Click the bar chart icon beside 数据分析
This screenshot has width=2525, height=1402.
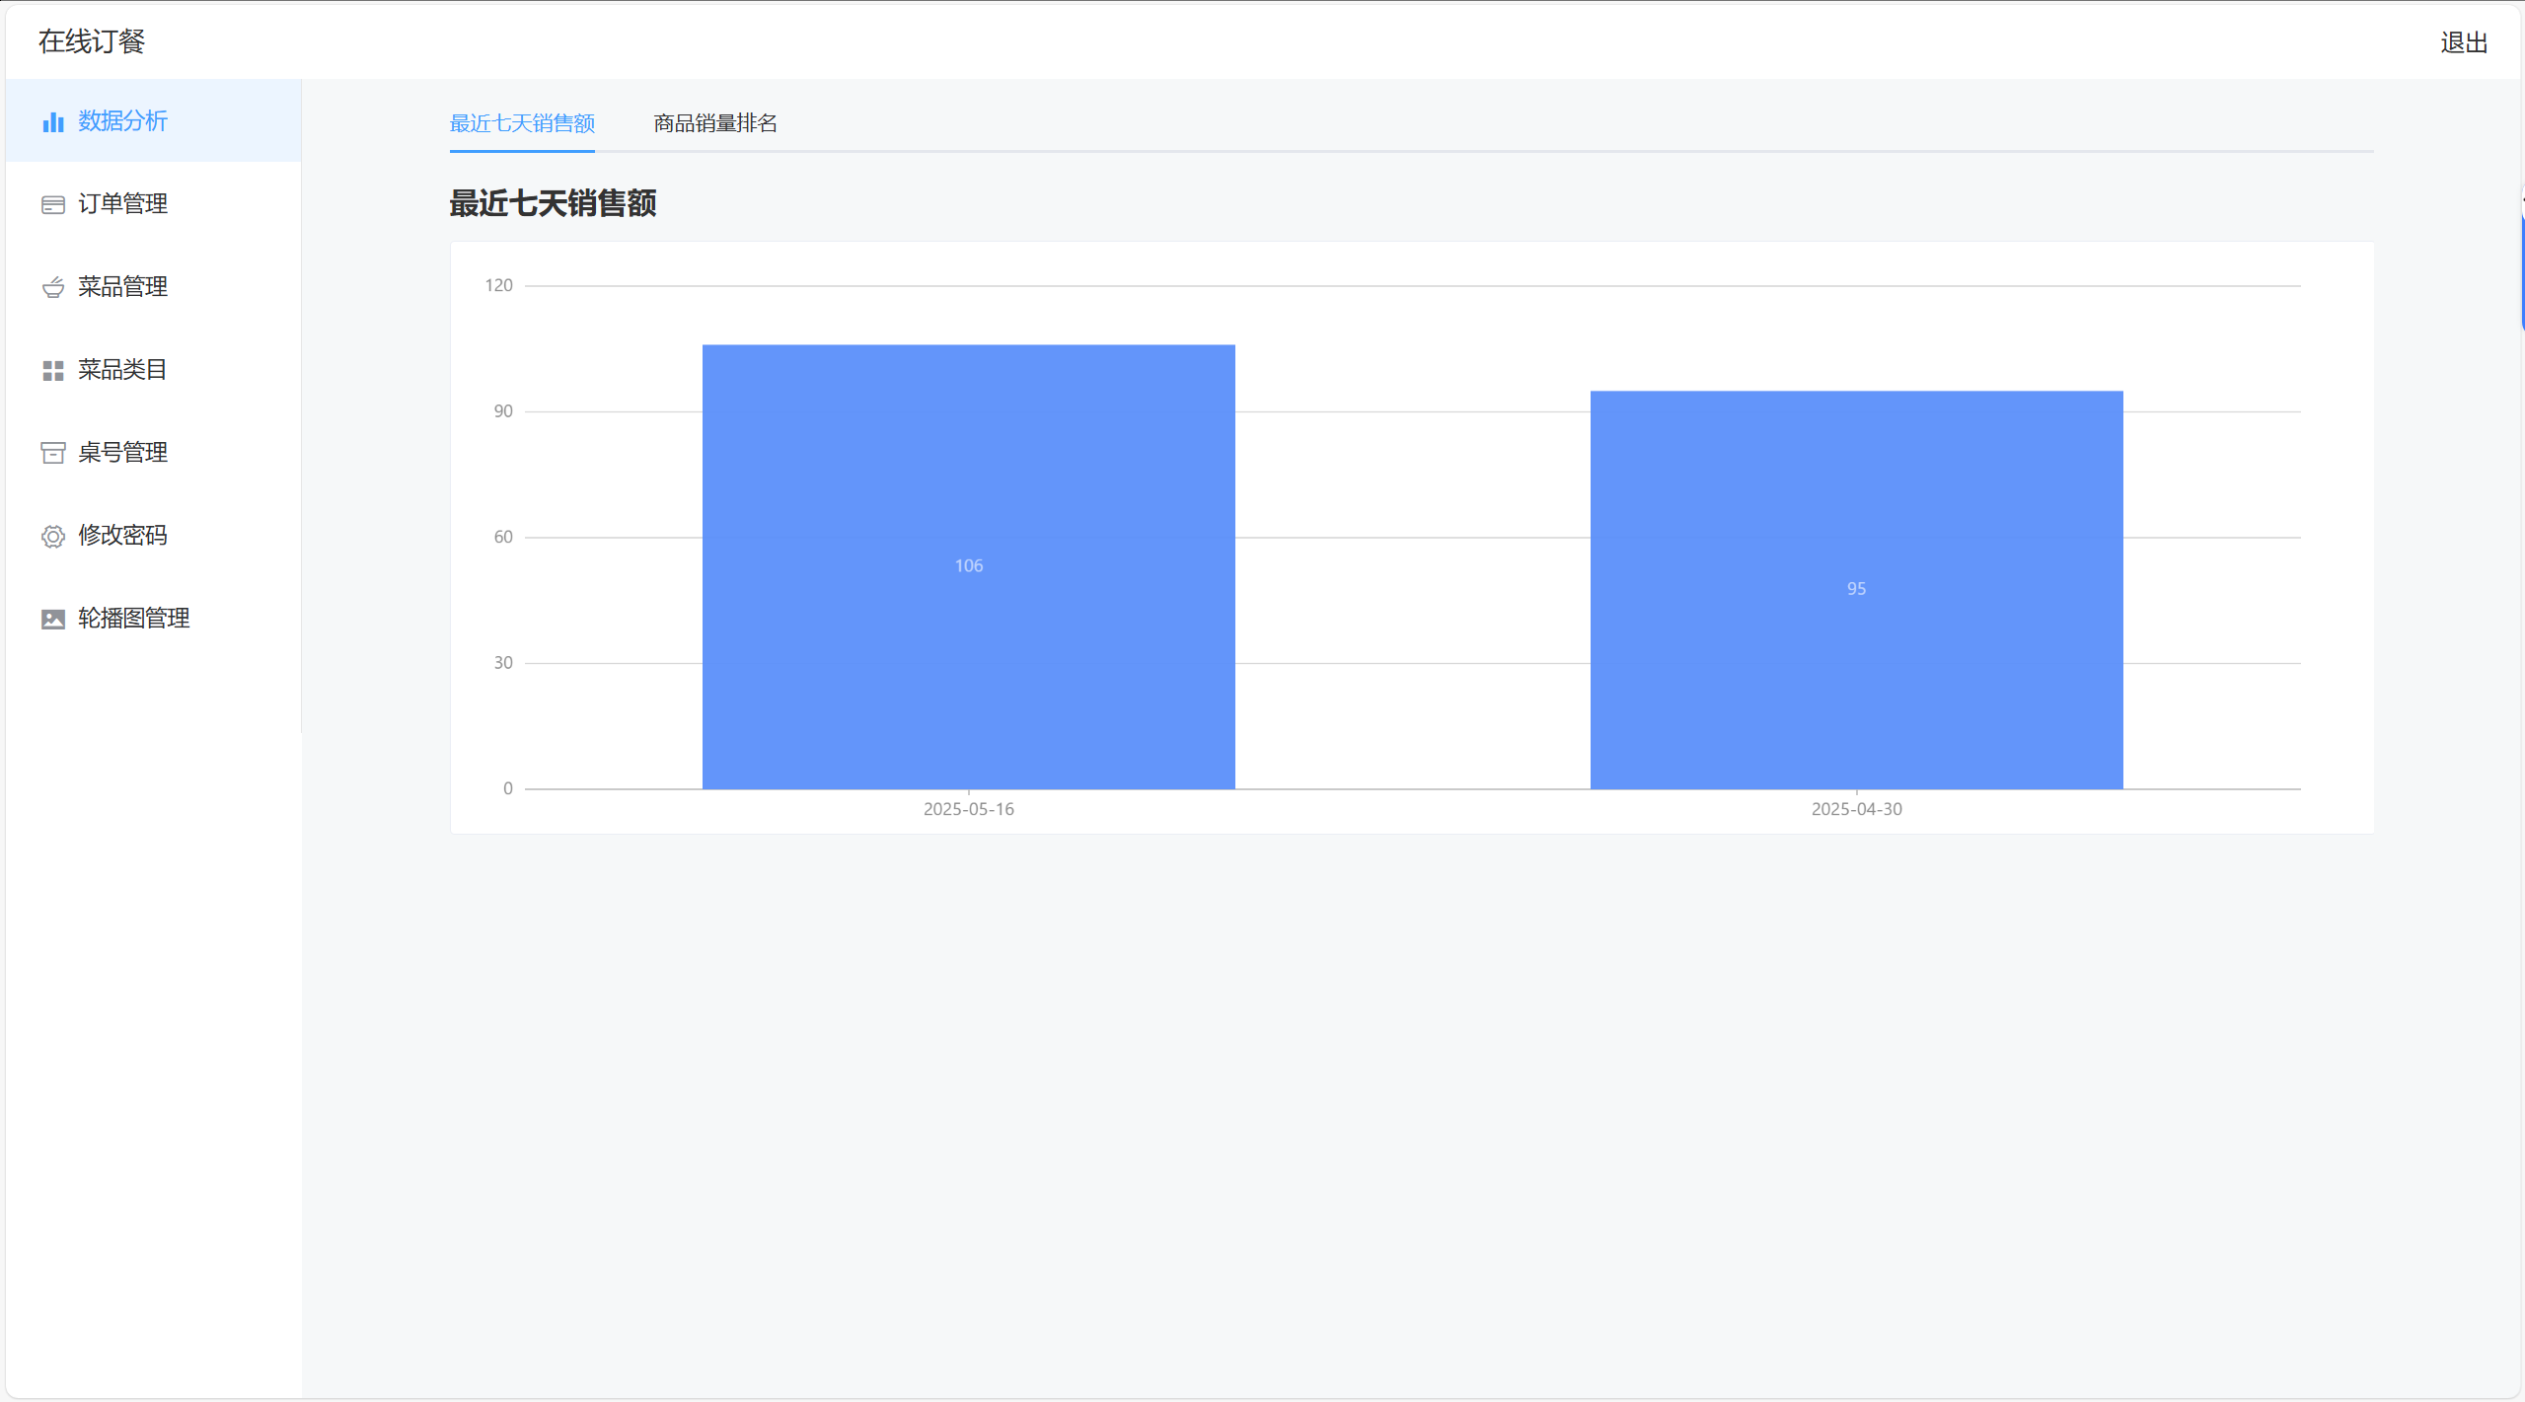pos(53,121)
